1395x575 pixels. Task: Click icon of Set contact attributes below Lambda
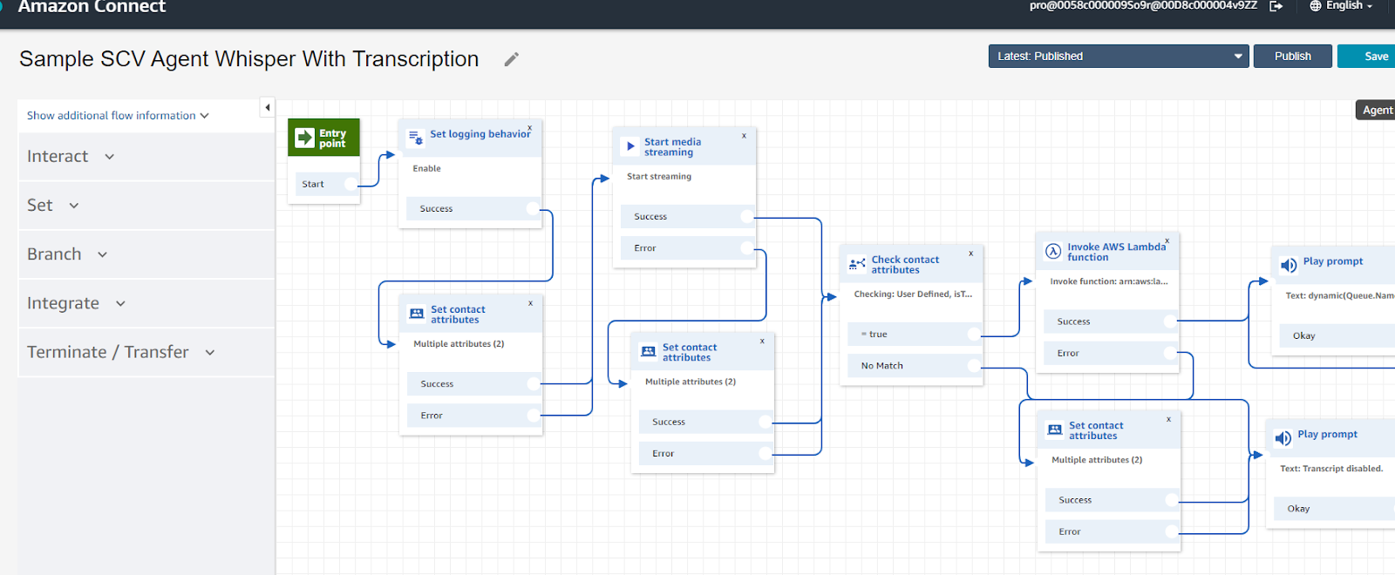tap(1055, 430)
